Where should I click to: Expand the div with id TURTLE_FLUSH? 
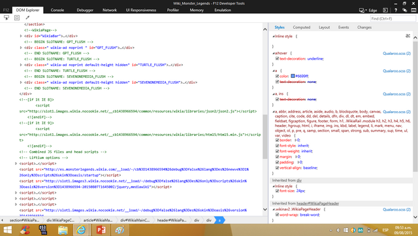[x=21, y=65]
